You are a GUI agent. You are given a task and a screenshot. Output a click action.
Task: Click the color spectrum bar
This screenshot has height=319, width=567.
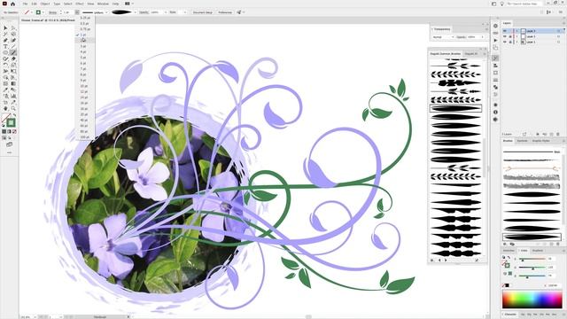click(x=532, y=300)
